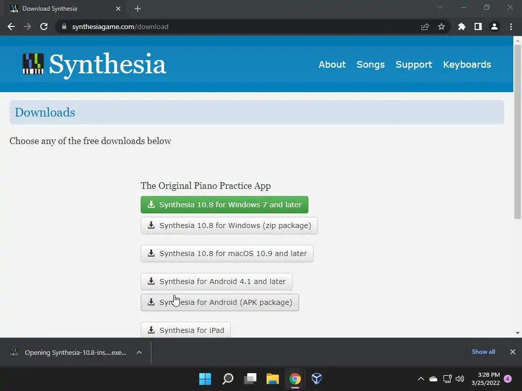The width and height of the screenshot is (522, 391).
Task: Expand the download item options chevron
Action: tap(139, 352)
